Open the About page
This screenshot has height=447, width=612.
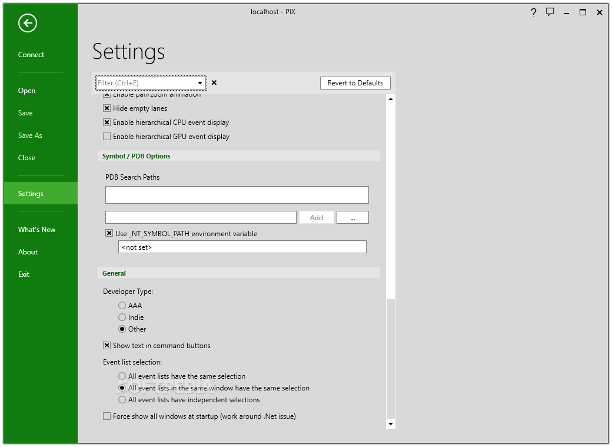pos(28,252)
